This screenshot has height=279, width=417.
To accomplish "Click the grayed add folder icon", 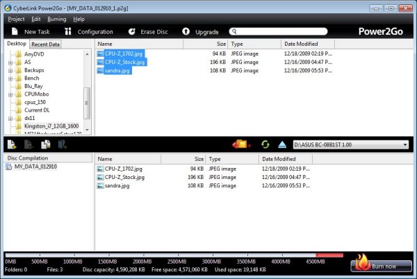I will point(63,144).
